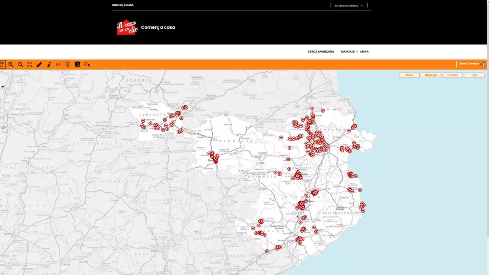Viewport: 489px width, 275px height.
Task: Select the pan hand tool
Action: tap(2, 64)
